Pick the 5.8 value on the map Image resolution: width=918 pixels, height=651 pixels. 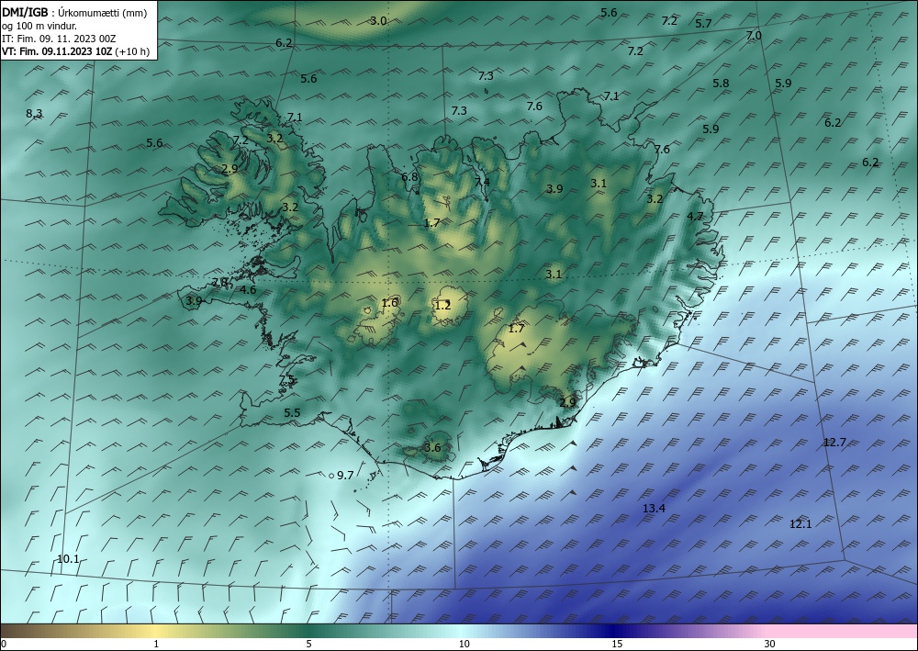pos(721,84)
